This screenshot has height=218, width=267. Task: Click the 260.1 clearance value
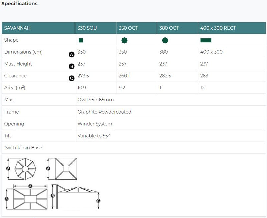124,76
